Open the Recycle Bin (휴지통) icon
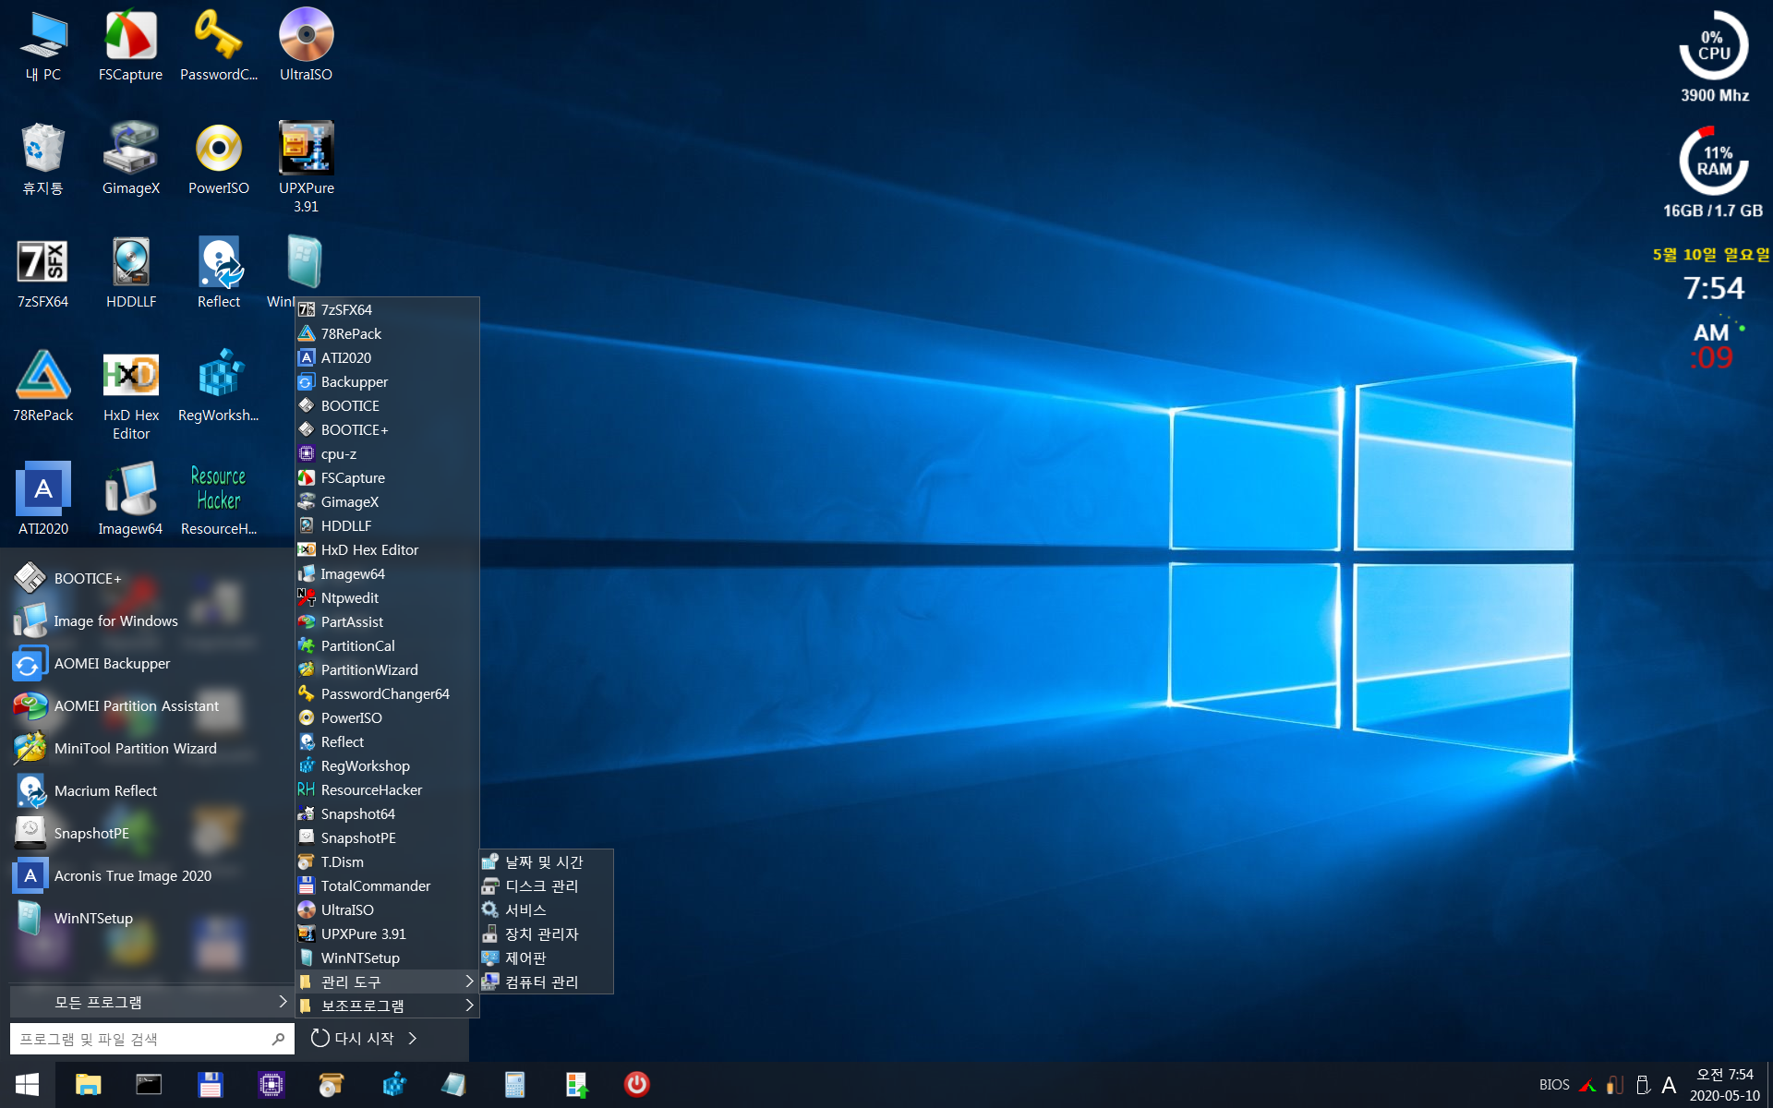Image resolution: width=1773 pixels, height=1108 pixels. [x=42, y=159]
